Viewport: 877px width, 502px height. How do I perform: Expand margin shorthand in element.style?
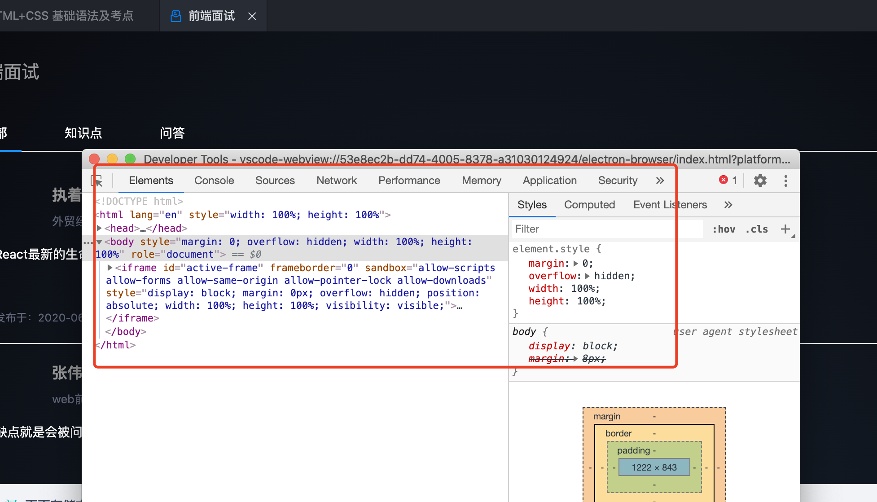pyautogui.click(x=576, y=263)
